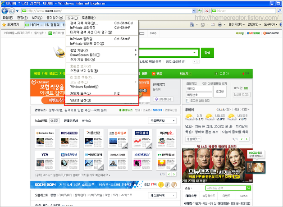This screenshot has height=207, width=283.
Task: Click previous arrow in Today weather box
Action: (x=242, y=139)
